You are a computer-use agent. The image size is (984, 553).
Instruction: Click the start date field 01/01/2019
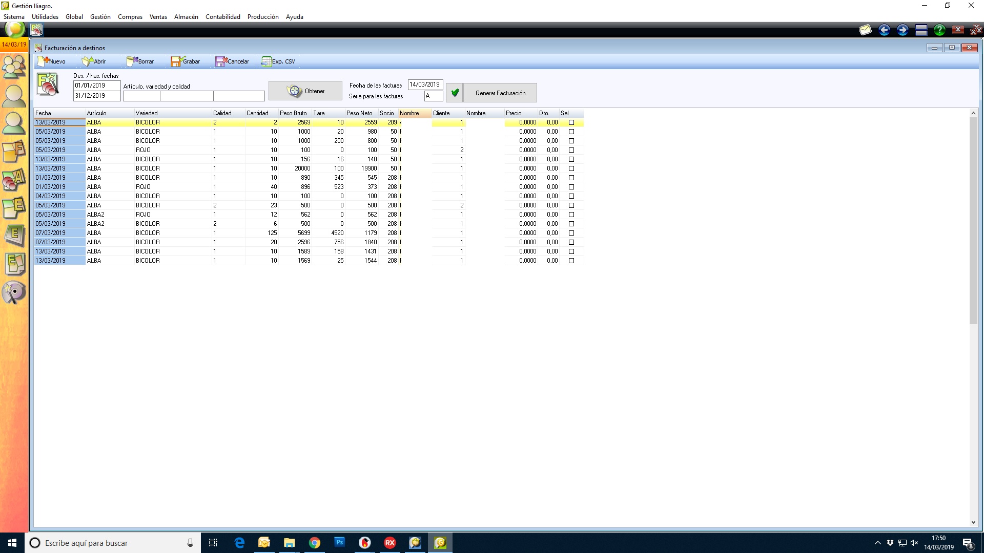pyautogui.click(x=97, y=86)
